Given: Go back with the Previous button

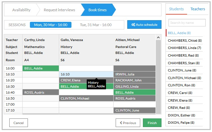Looking at the screenshot, I should [128, 123].
